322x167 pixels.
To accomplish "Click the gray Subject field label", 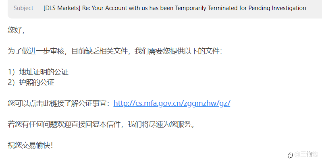I will click(23, 8).
